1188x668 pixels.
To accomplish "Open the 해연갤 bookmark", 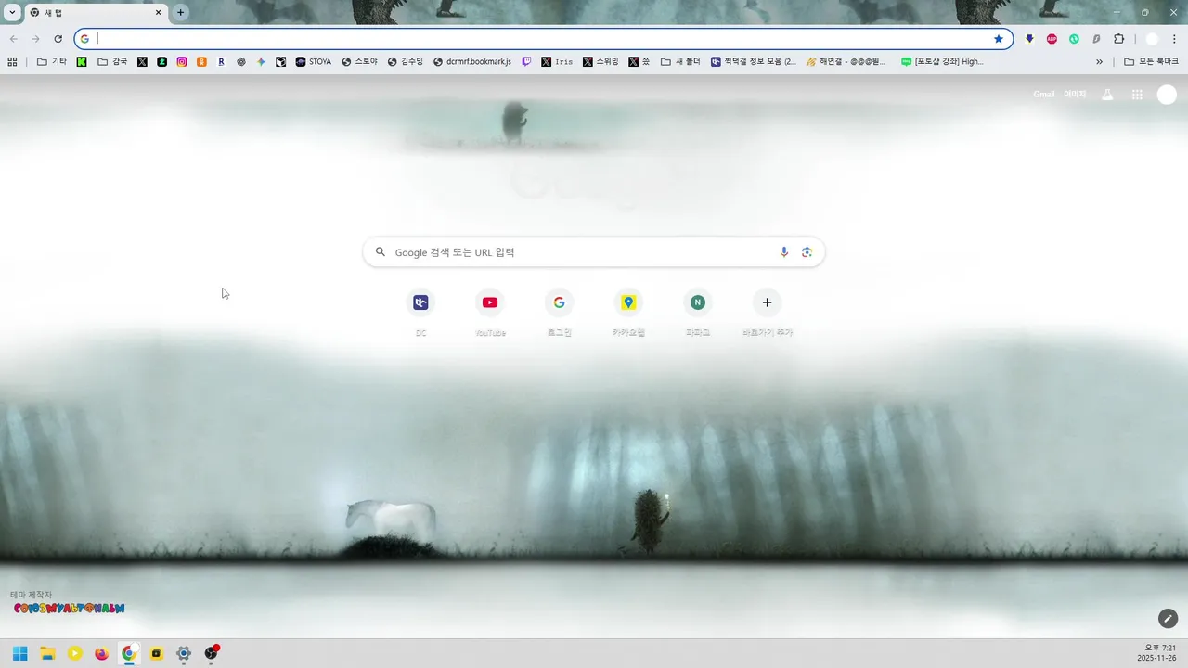I will [x=846, y=62].
